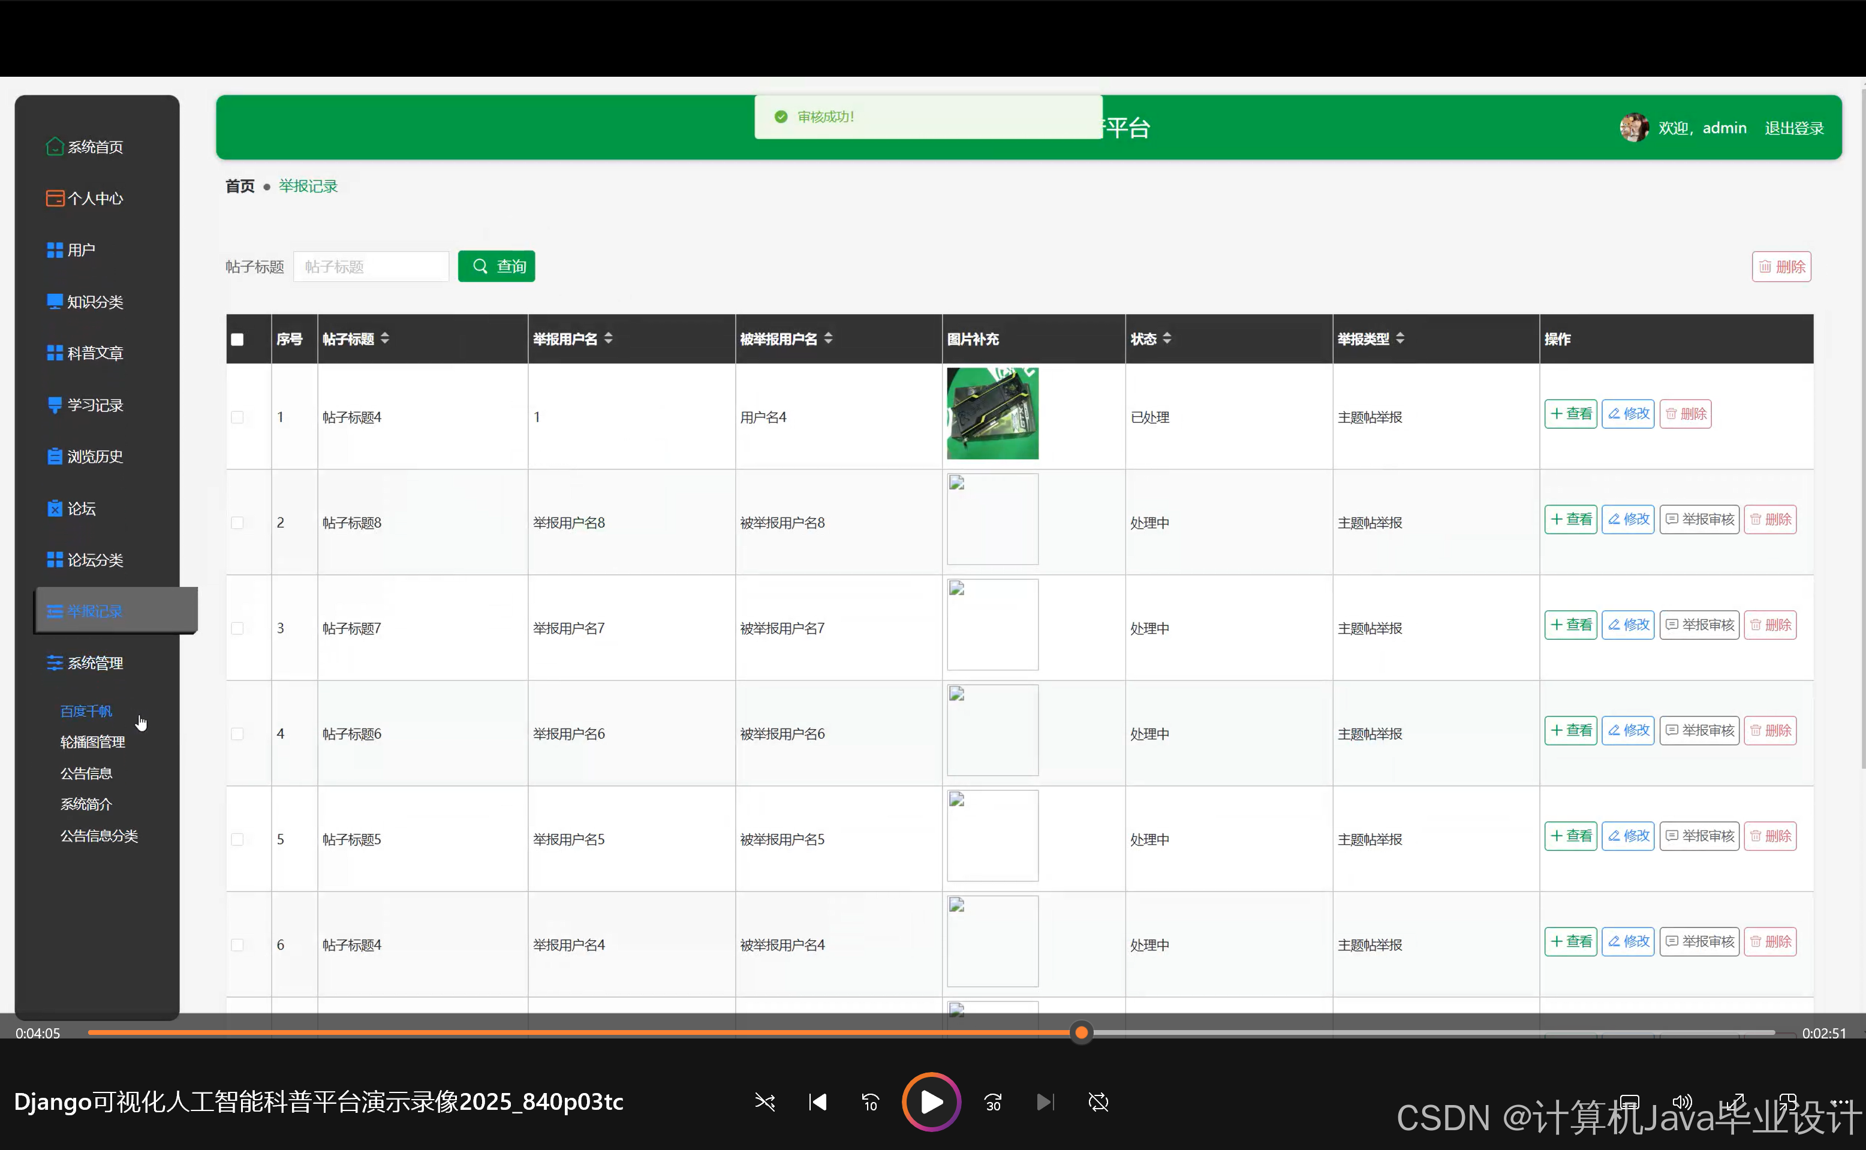Focus the 帖子标题 search input

point(371,266)
